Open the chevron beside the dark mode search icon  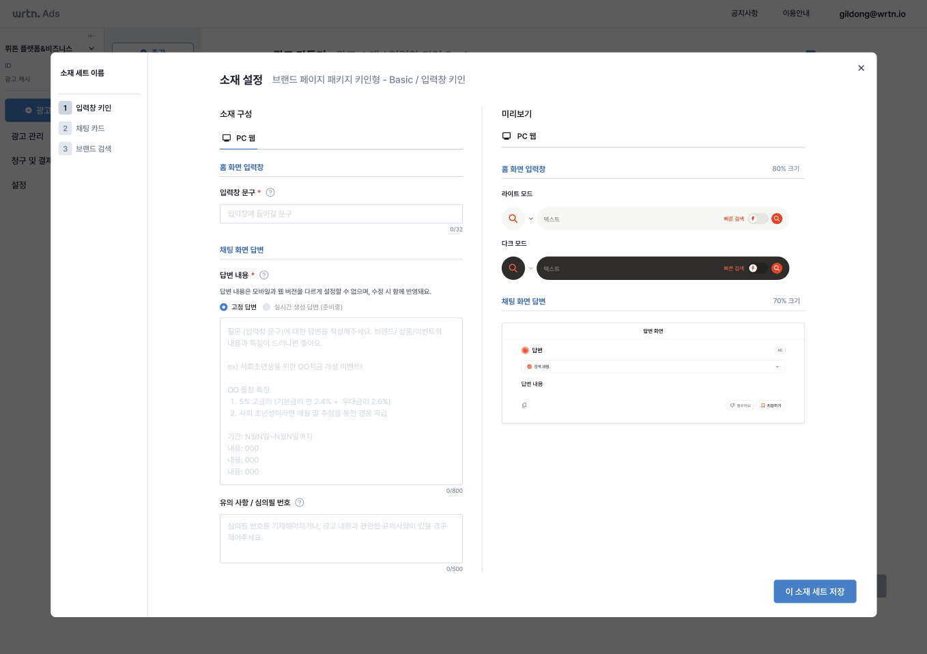[531, 268]
